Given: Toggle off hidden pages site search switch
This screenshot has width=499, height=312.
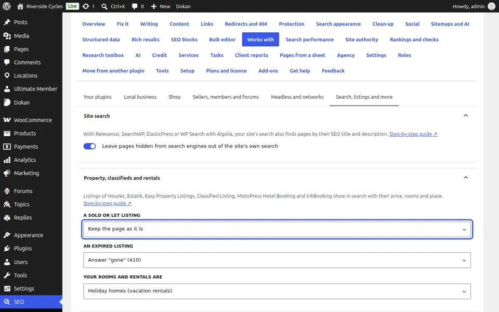Looking at the screenshot, I should [x=89, y=146].
